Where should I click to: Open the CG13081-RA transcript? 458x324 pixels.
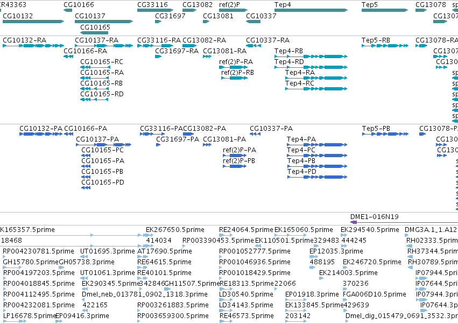click(207, 57)
